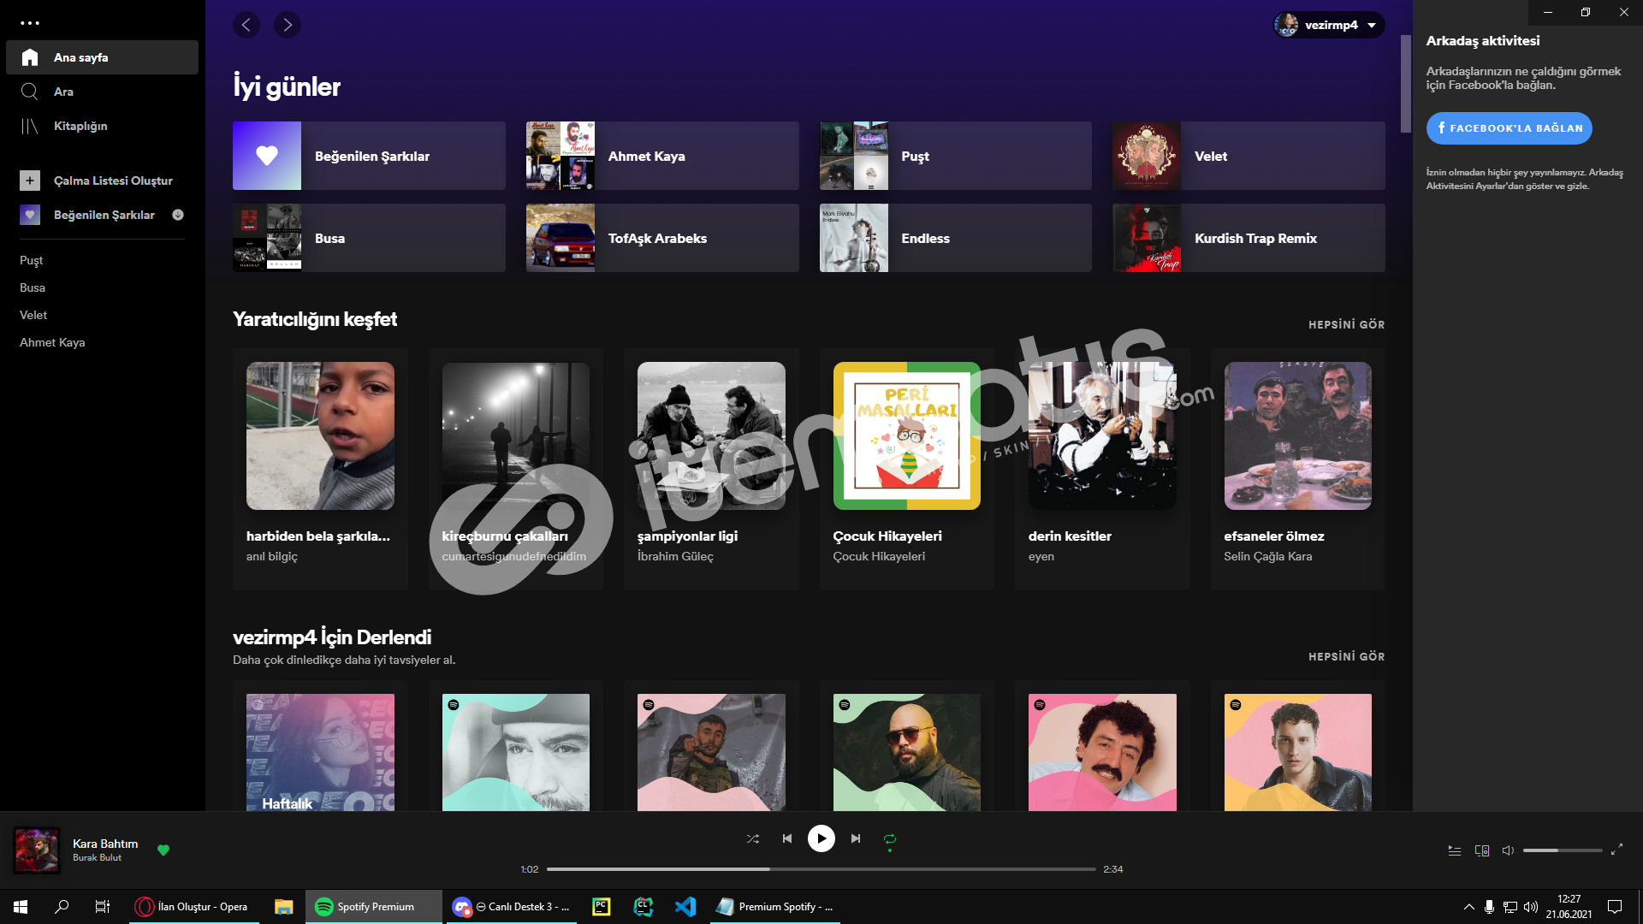
Task: Switch to Premium Spotify notepad window
Action: coord(775,907)
